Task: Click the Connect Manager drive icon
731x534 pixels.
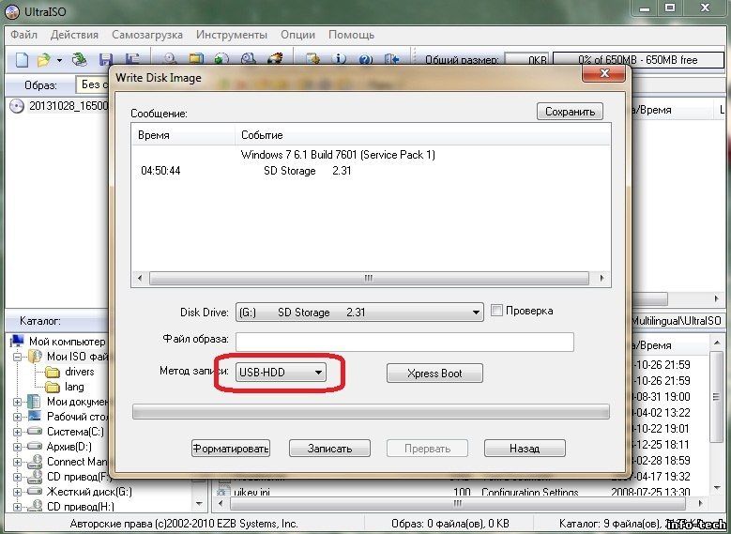Action: coord(35,462)
